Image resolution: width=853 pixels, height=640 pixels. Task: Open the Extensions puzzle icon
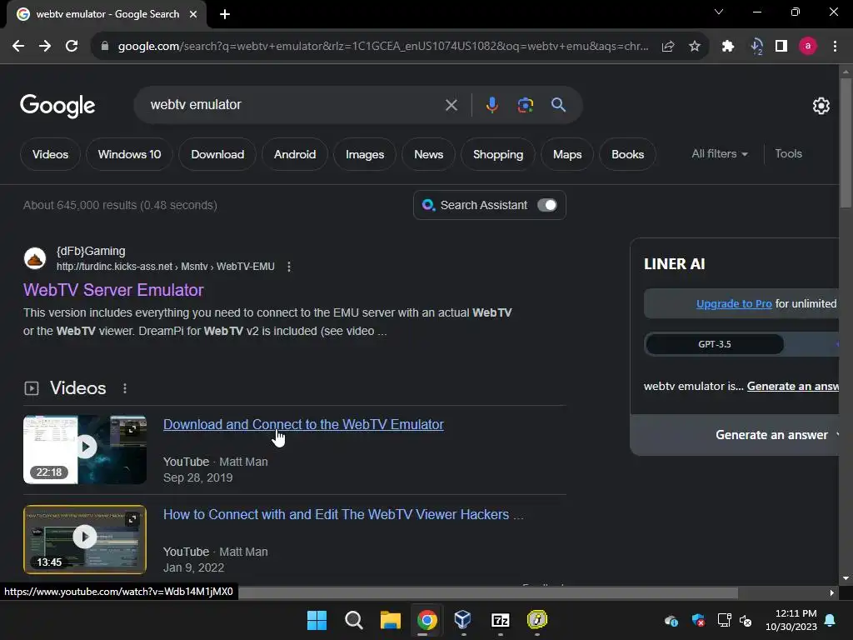728,47
